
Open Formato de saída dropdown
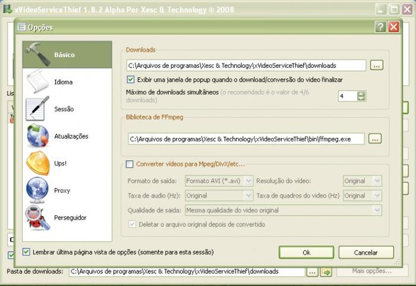pos(219,181)
